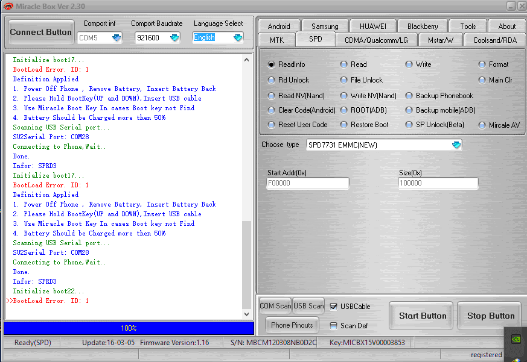Screen dimensions: 527x362
Task: Click the log scrollbar up arrow
Action: pos(246,60)
